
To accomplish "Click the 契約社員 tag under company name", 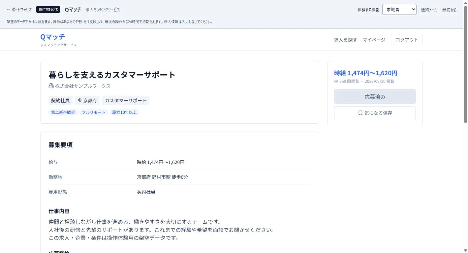I will click(x=60, y=100).
